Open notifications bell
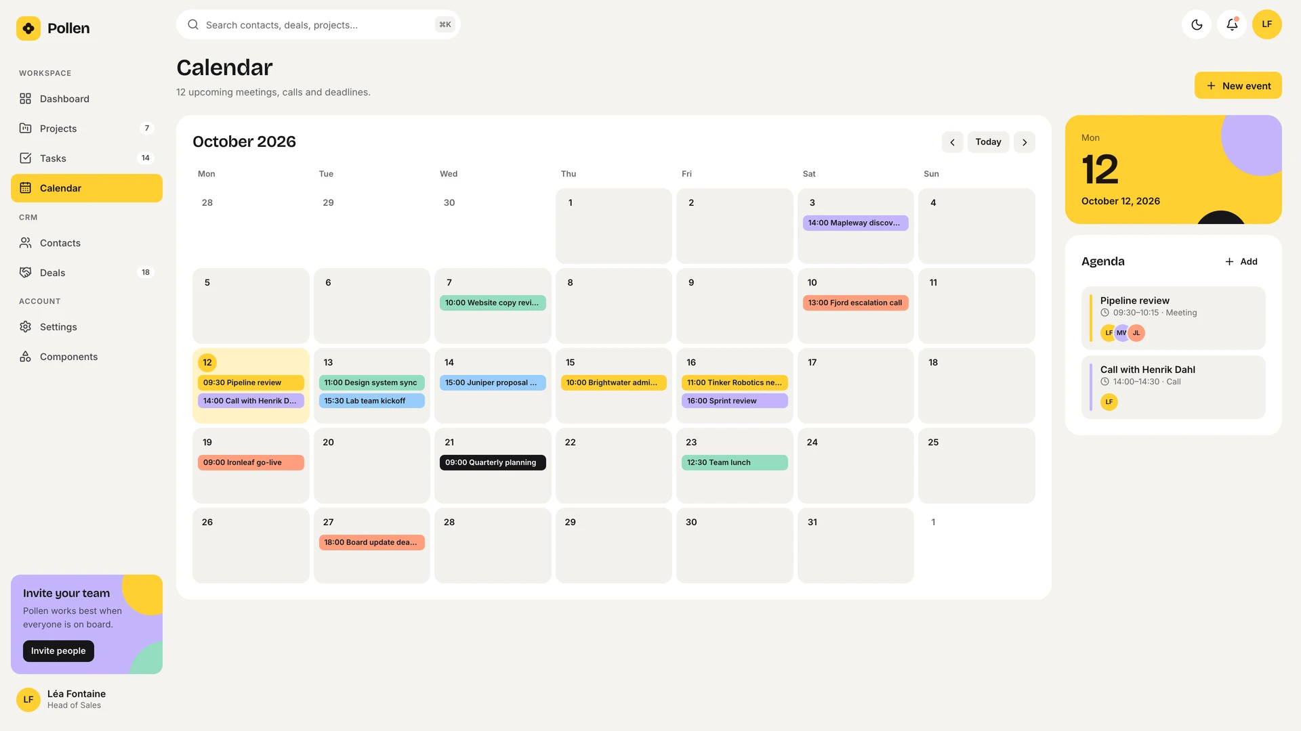The image size is (1301, 731). (x=1232, y=24)
